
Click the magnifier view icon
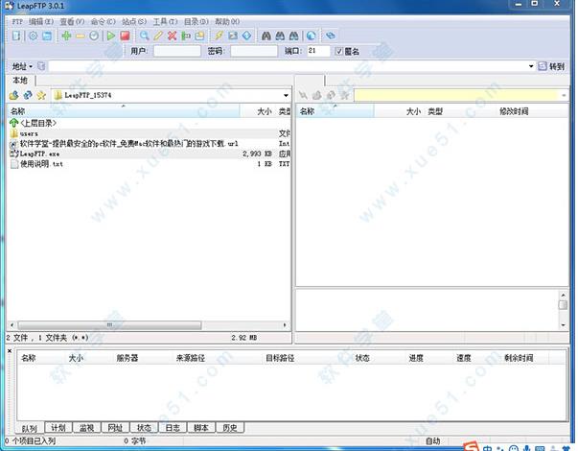click(x=144, y=36)
